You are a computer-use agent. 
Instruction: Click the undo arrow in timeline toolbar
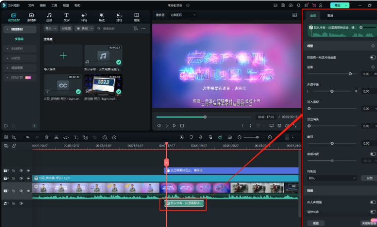tap(28, 137)
